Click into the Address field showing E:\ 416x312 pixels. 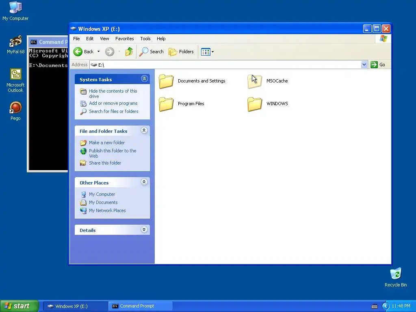tap(225, 65)
